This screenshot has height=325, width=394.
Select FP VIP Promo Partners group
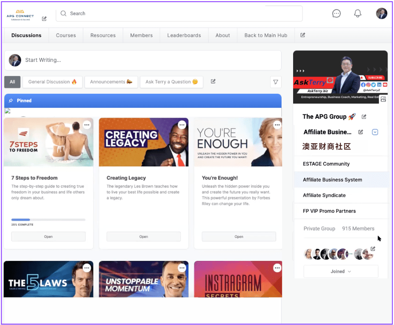point(341,211)
